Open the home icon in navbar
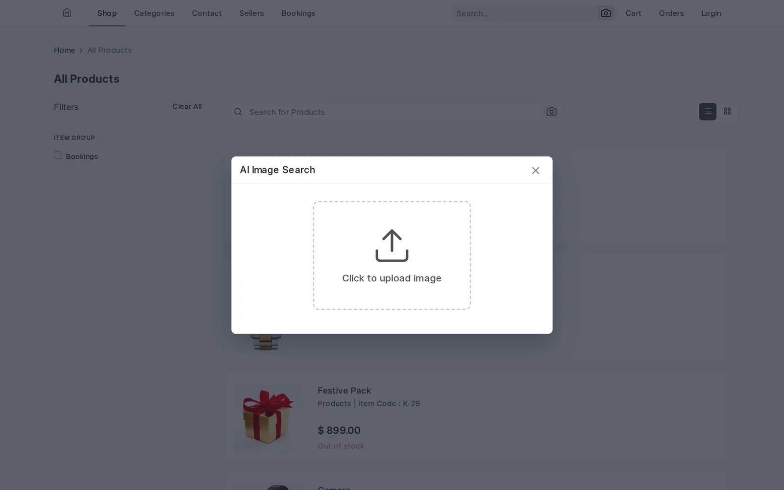The width and height of the screenshot is (784, 490). (x=67, y=13)
